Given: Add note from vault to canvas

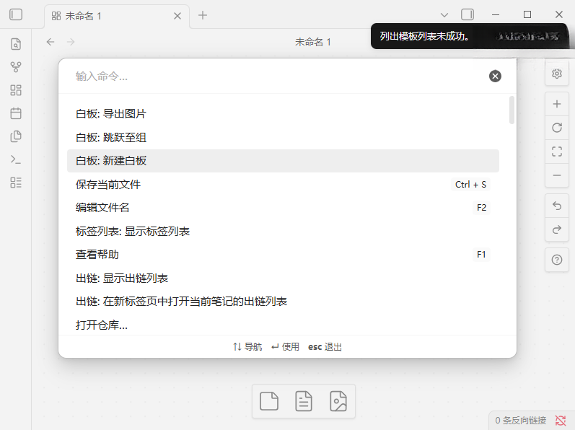Looking at the screenshot, I should [304, 401].
